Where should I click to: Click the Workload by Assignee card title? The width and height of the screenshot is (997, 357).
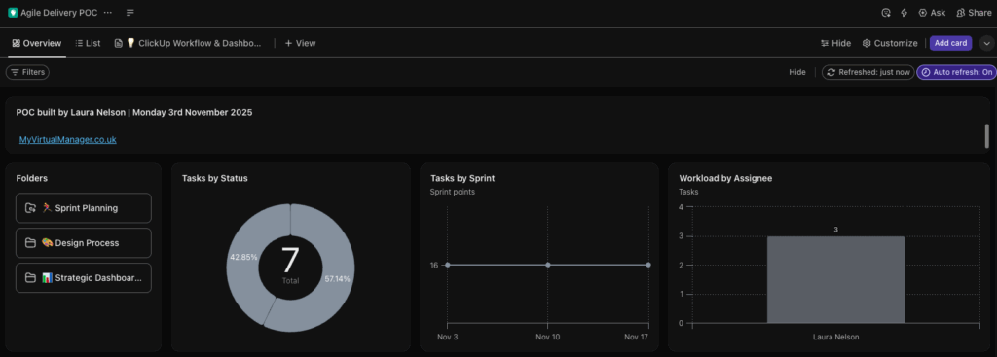[725, 179]
